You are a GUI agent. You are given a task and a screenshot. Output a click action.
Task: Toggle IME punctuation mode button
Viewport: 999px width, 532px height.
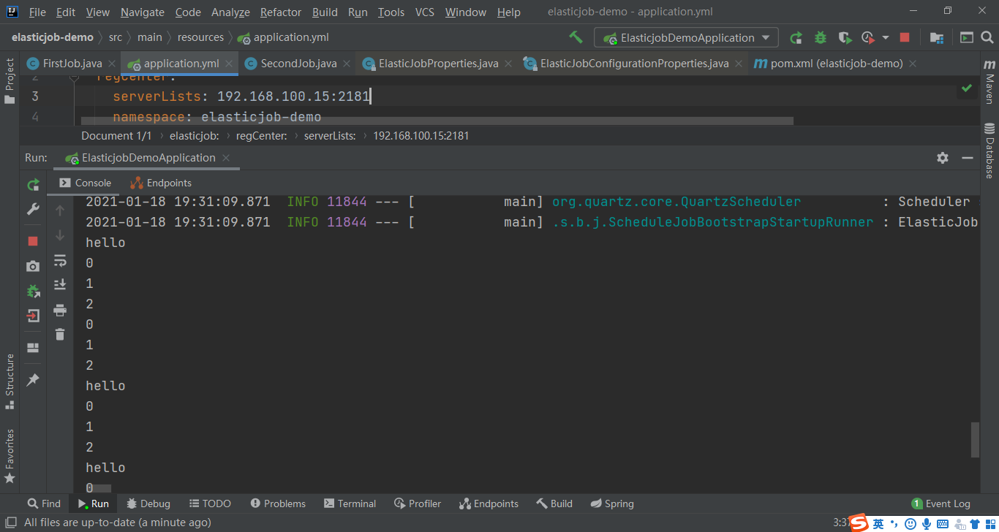894,523
